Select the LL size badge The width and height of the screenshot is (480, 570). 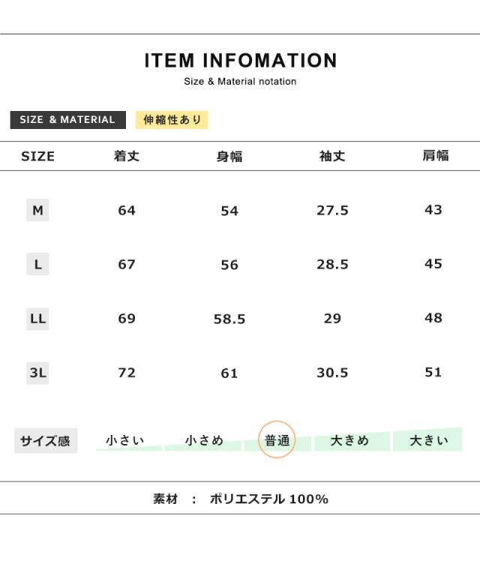click(x=37, y=319)
